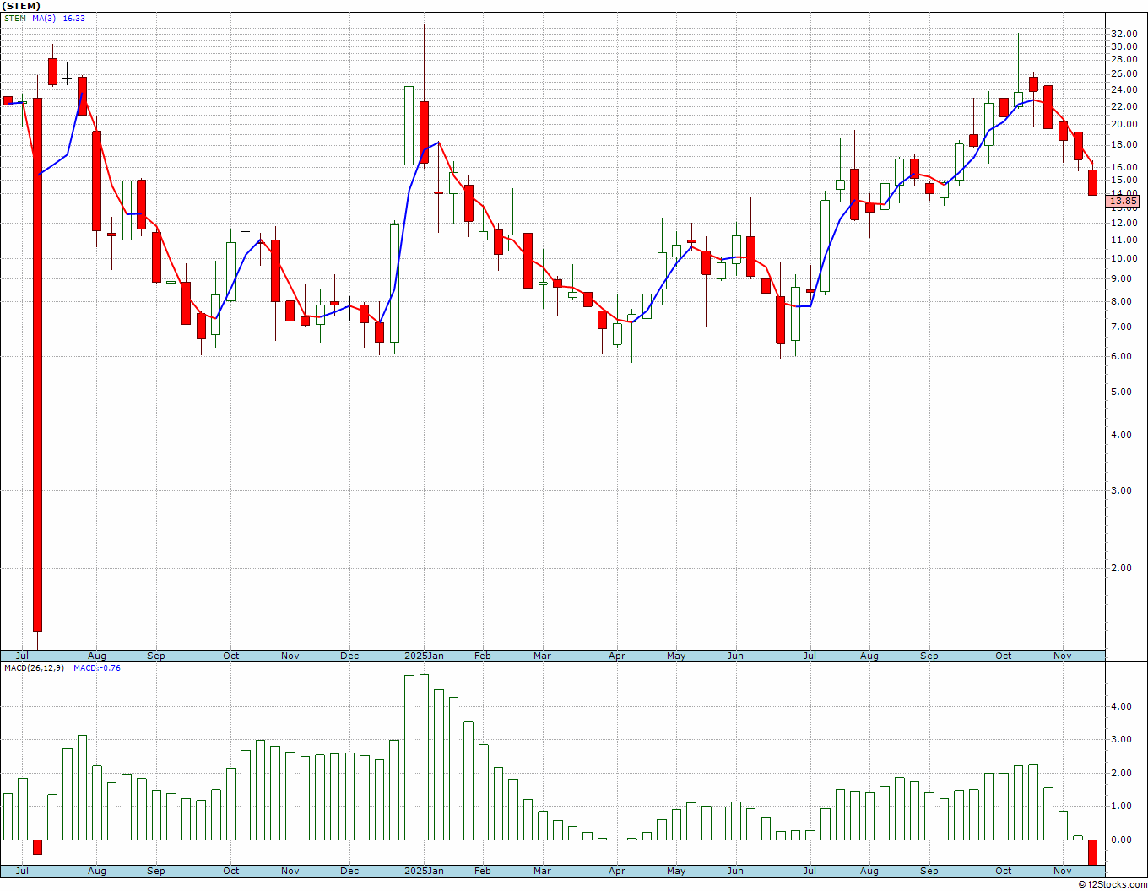This screenshot has height=891, width=1148.
Task: Select the 12.00 price axis label
Action: (1124, 223)
